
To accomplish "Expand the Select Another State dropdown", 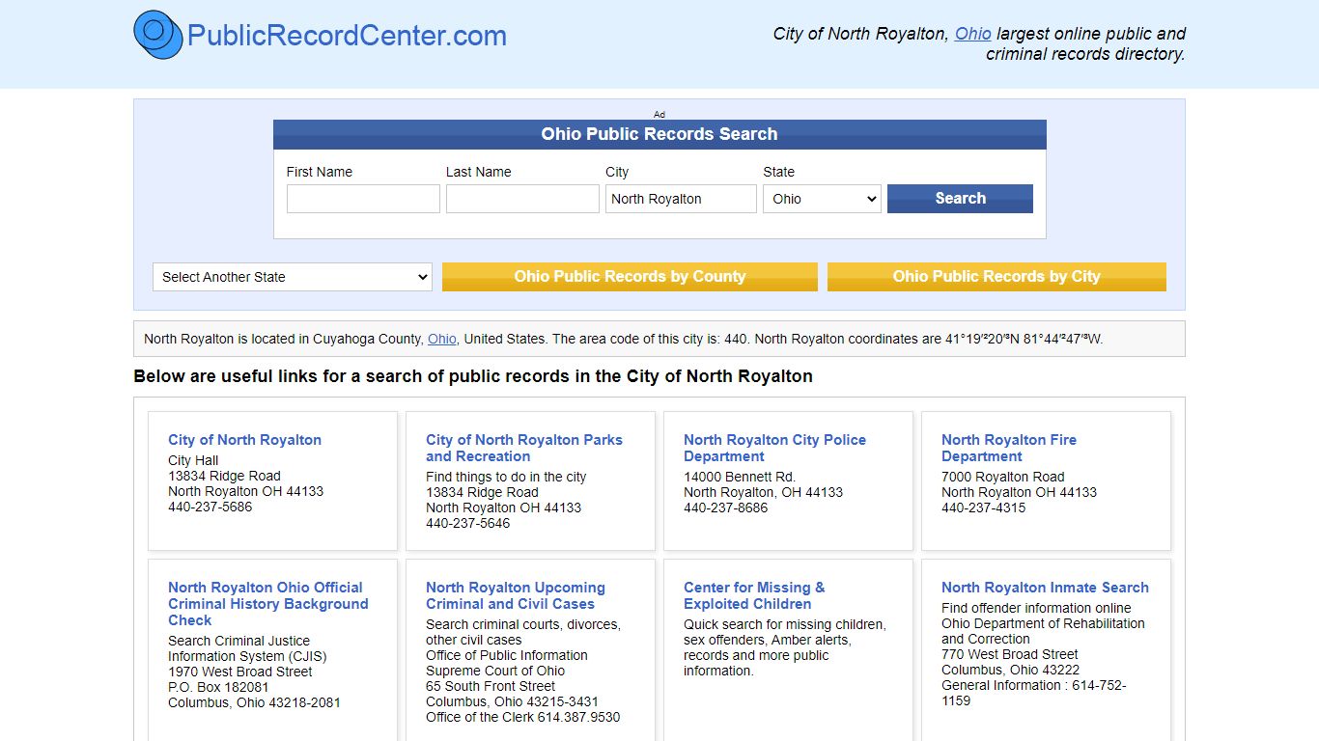I will (292, 277).
